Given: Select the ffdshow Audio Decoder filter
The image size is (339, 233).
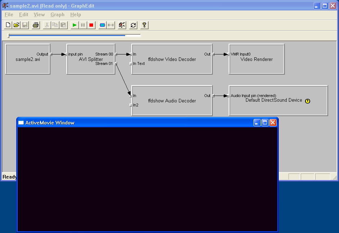Looking at the screenshot, I should (172, 101).
